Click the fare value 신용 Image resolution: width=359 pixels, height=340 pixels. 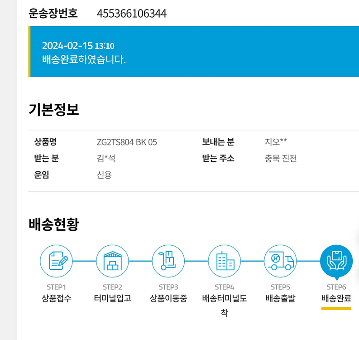click(x=105, y=175)
